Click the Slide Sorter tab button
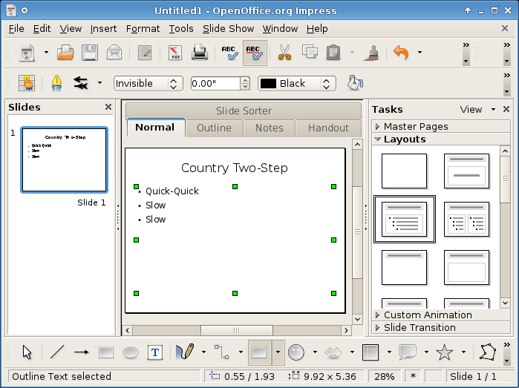 coord(244,111)
